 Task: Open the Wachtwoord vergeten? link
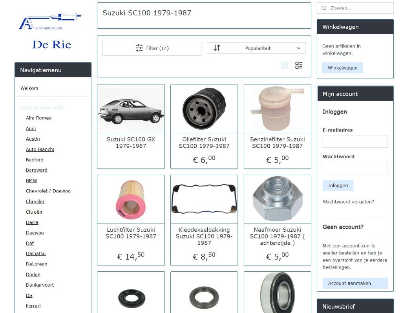[348, 201]
